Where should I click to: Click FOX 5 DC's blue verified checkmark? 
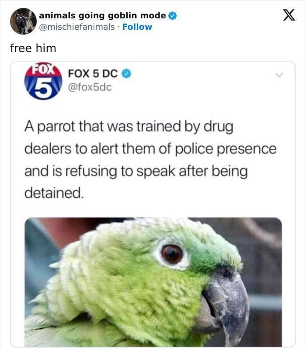click(126, 74)
